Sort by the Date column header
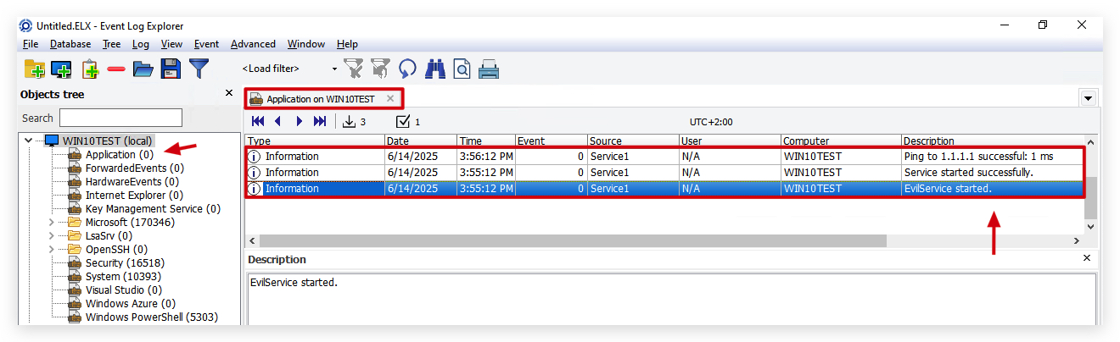The height and width of the screenshot is (342, 1120). (421, 141)
